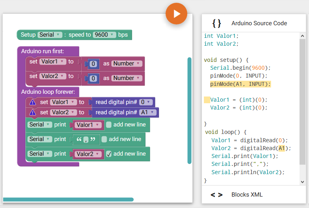Open Valor1 variable dropdown in print block

click(88, 125)
